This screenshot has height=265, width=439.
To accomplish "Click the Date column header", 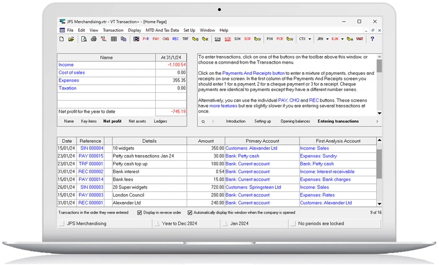I will coord(67,141).
